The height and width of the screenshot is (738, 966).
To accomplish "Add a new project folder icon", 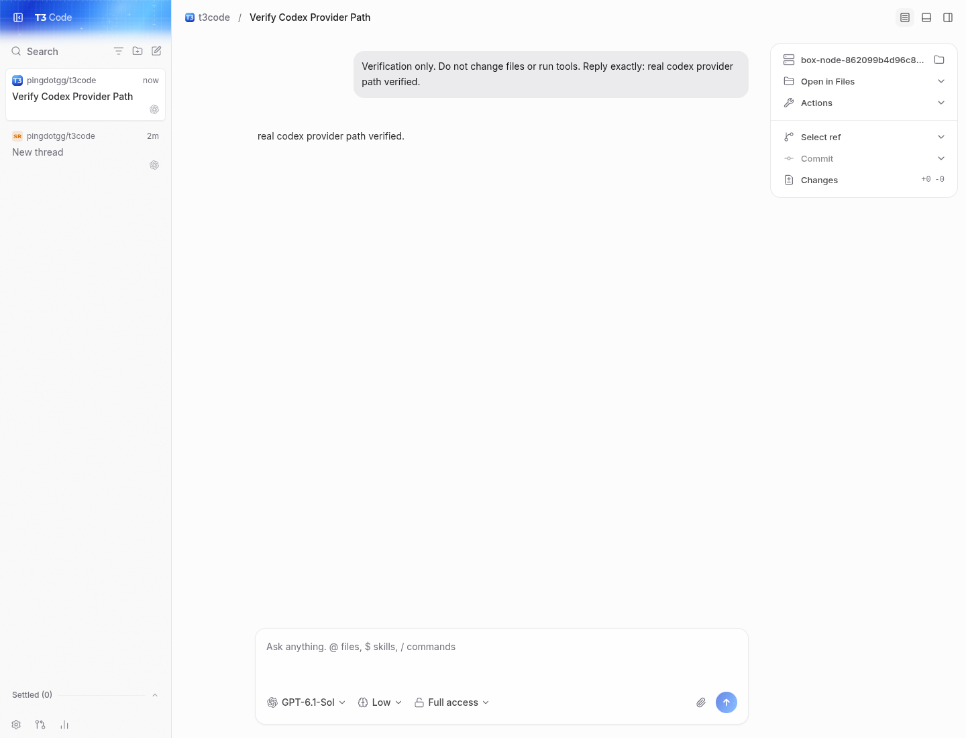I will [138, 51].
